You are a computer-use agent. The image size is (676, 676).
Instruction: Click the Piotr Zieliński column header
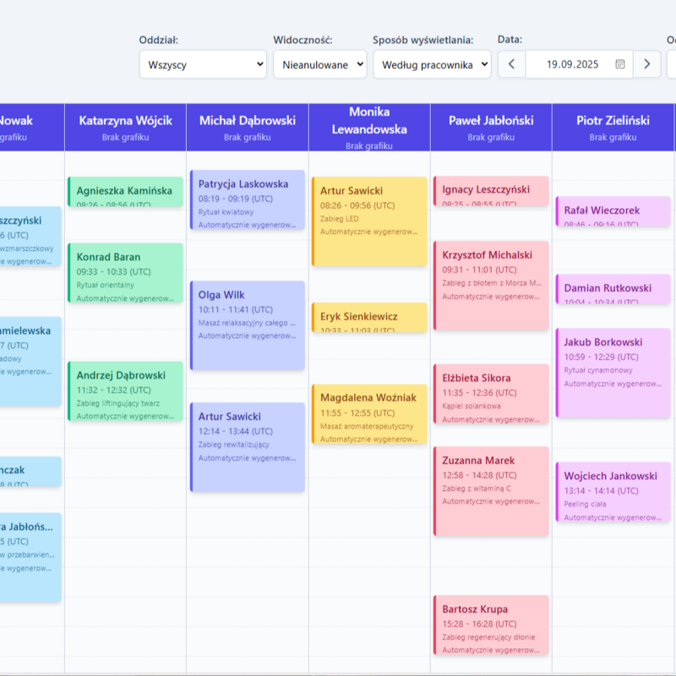pyautogui.click(x=613, y=127)
